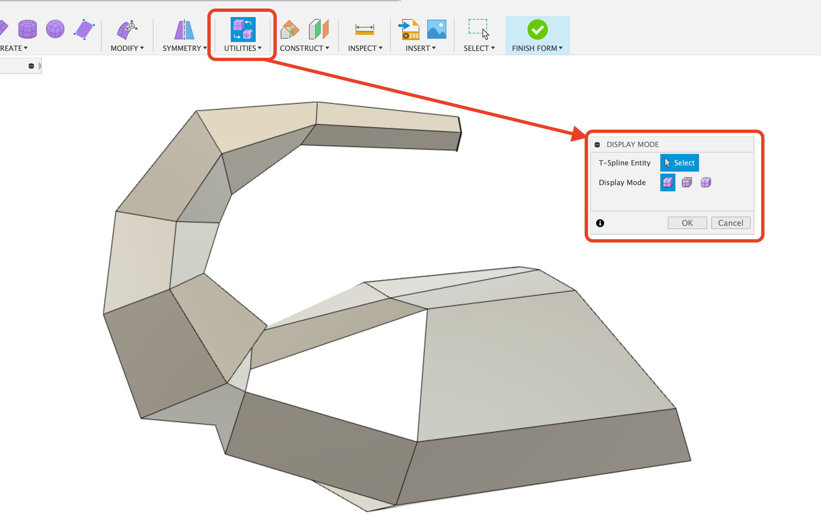Open the MODIFY dropdown menu
This screenshot has width=821, height=531.
(127, 48)
